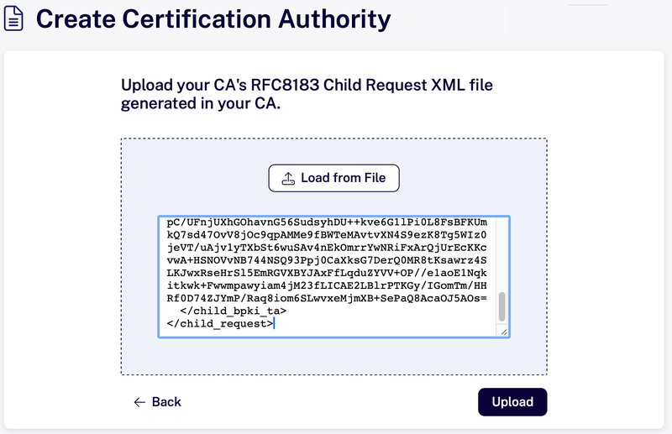This screenshot has width=672, height=434.
Task: Click the text area scrollbar thumb
Action: [502, 306]
